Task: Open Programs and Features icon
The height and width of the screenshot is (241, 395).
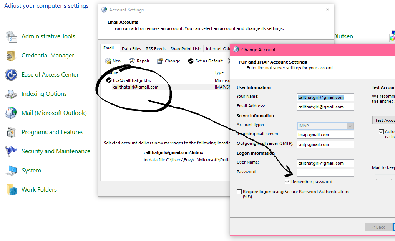Action: [11, 132]
